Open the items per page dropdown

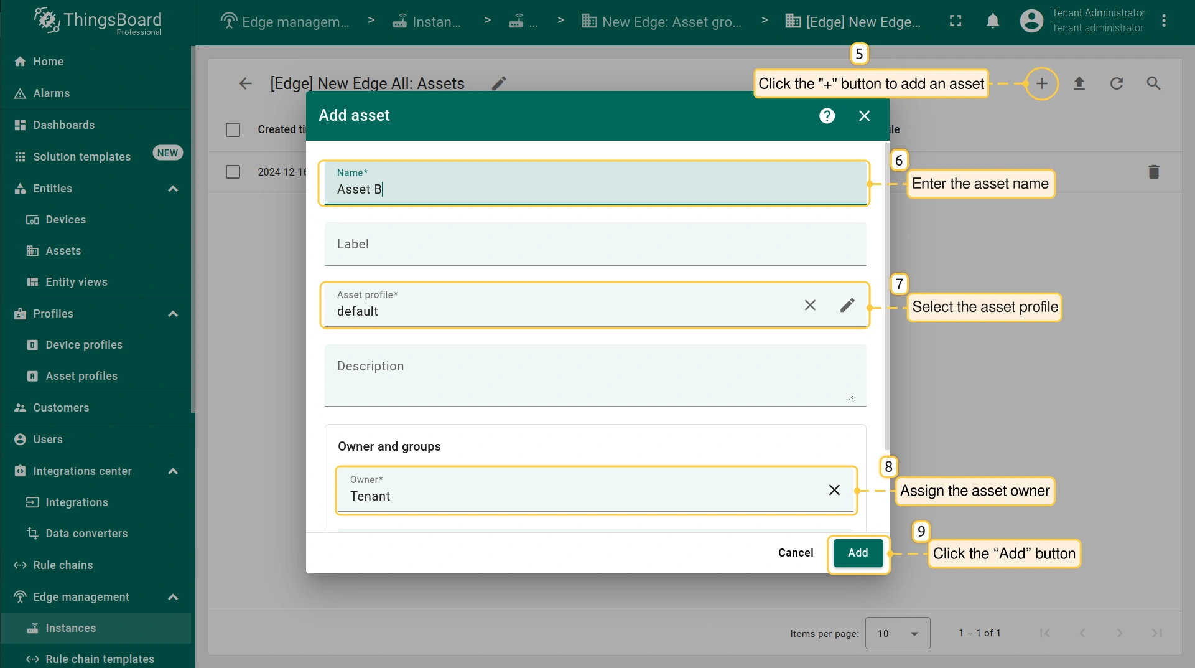coord(897,633)
